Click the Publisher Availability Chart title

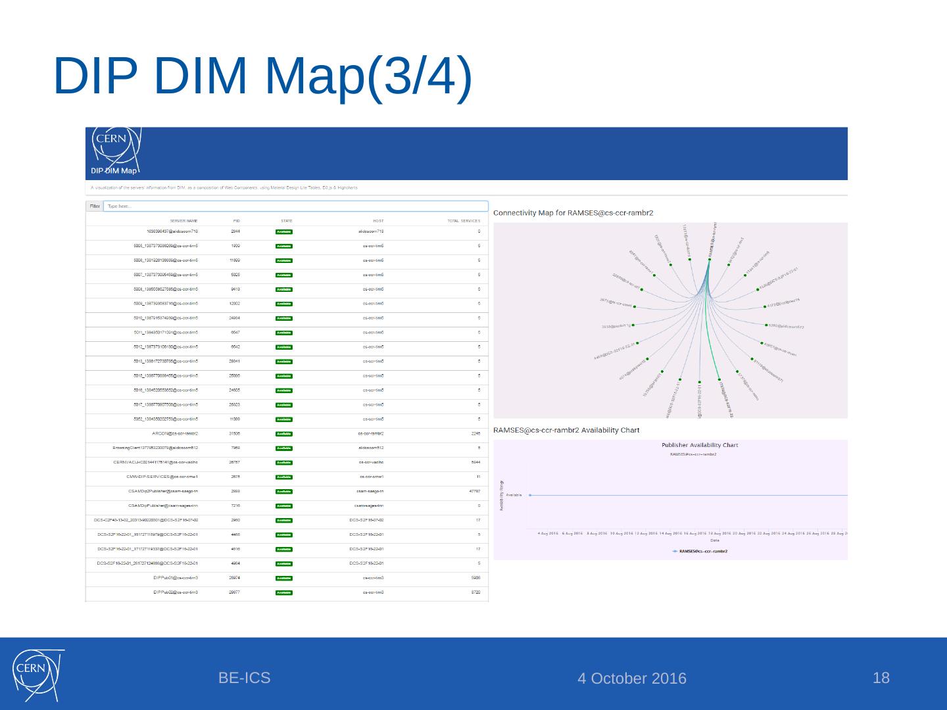click(x=699, y=445)
